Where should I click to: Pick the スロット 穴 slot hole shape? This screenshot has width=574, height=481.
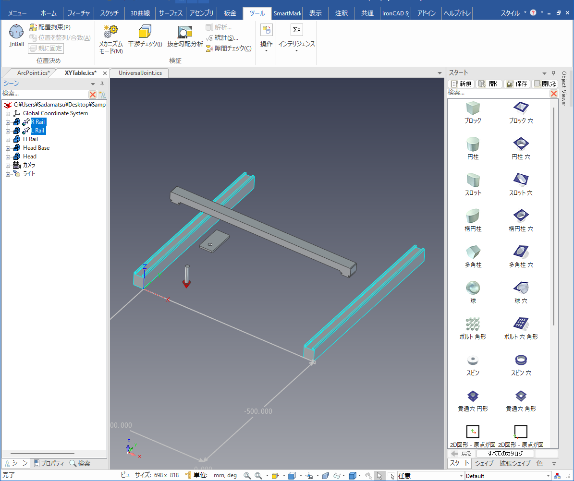tap(521, 184)
